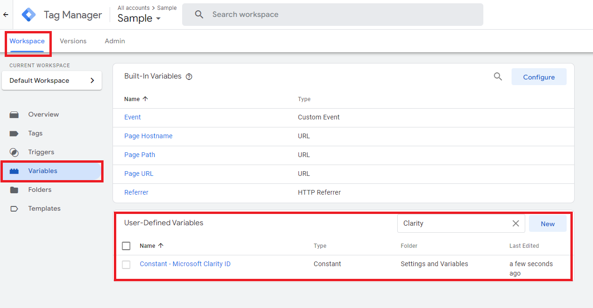Open Templates in the sidebar
Screen dimensions: 593x308
click(44, 208)
